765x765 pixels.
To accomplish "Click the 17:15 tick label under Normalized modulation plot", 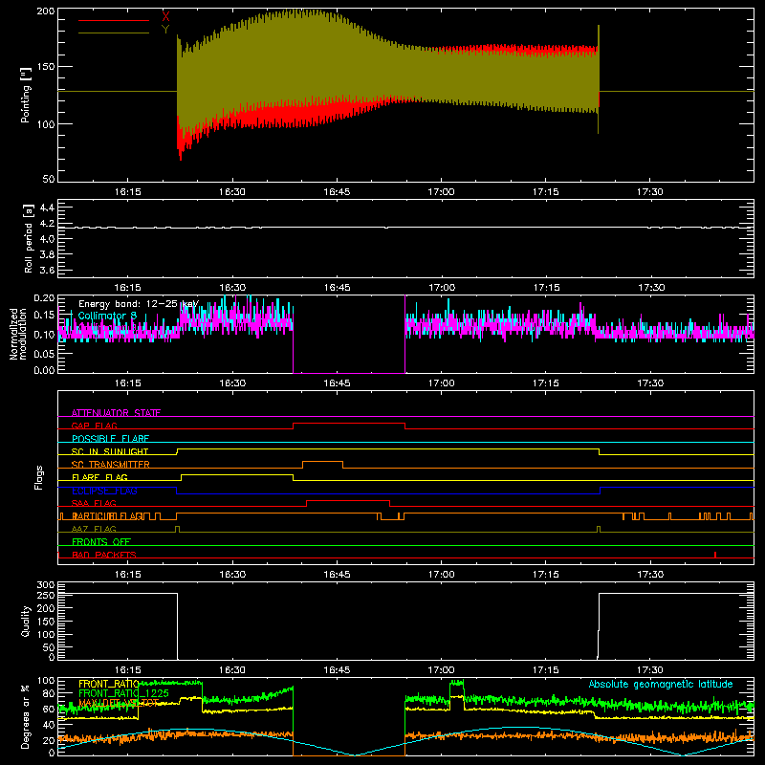I will (x=545, y=383).
